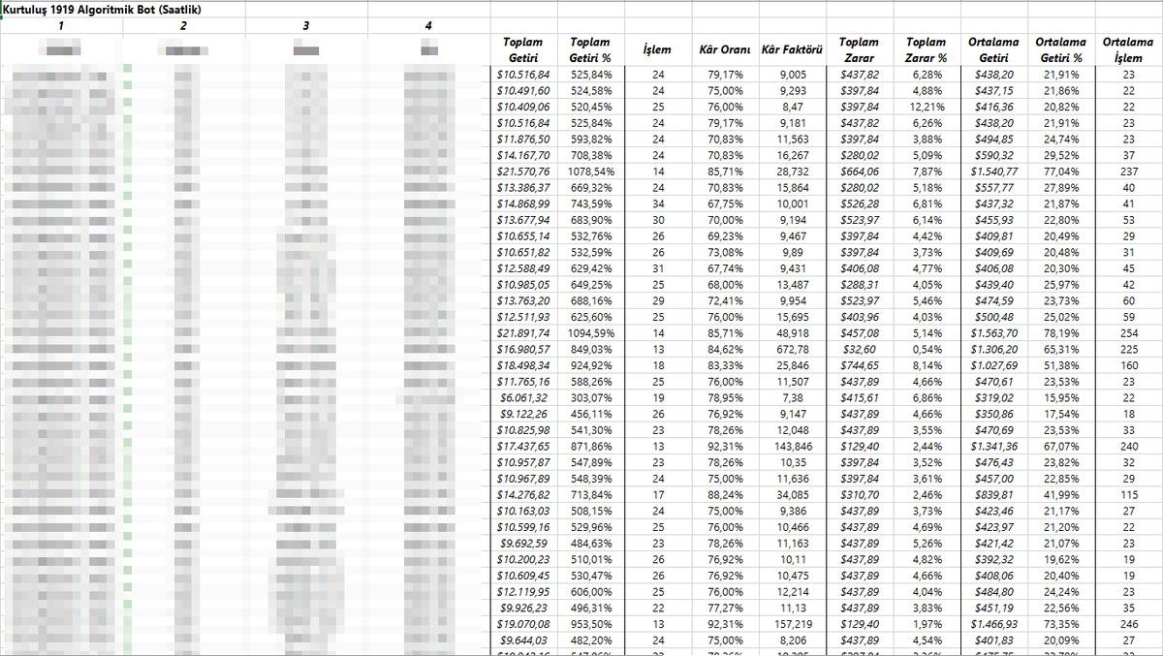
Task: Click the Toplam Zarar % header
Action: (x=926, y=49)
